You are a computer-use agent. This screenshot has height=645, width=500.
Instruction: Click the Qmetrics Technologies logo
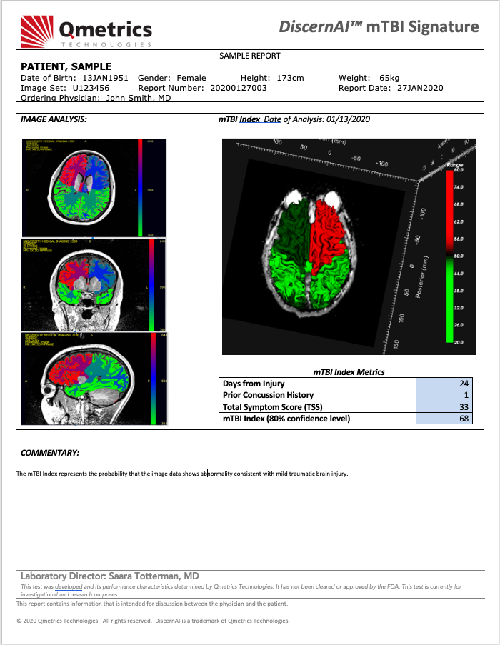coord(86,31)
